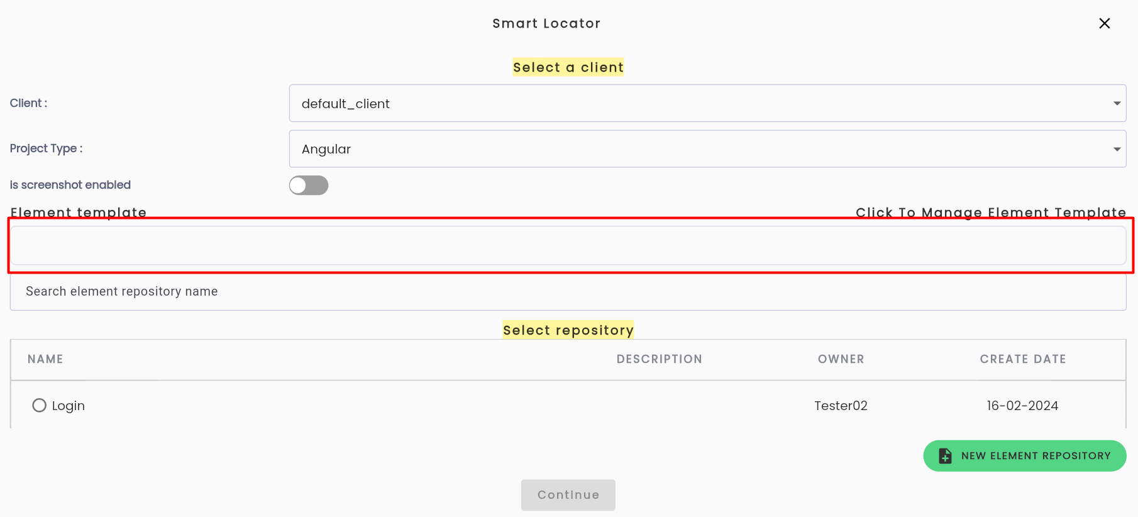Viewport: 1138px width, 517px height.
Task: Click the Continue button
Action: point(568,495)
